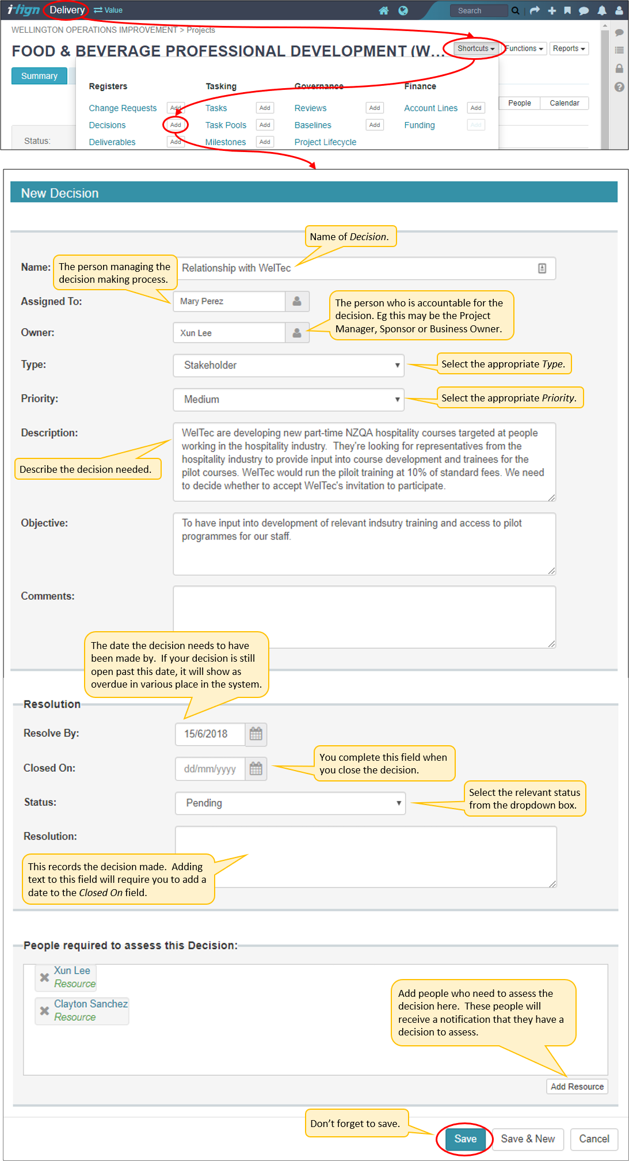Click the search magnifier icon
This screenshot has width=629, height=1161.
516,10
